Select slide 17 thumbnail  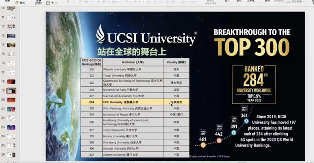coord(11,72)
